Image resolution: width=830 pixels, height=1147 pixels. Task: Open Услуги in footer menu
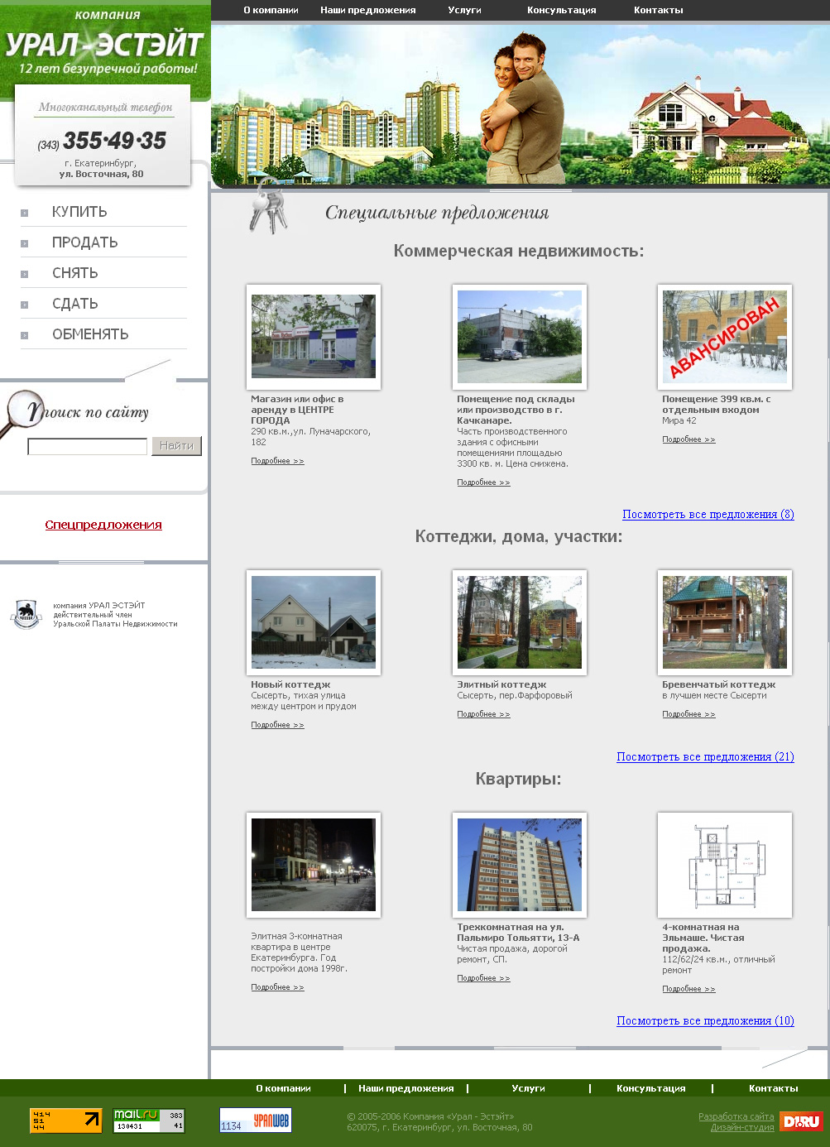pyautogui.click(x=528, y=1088)
